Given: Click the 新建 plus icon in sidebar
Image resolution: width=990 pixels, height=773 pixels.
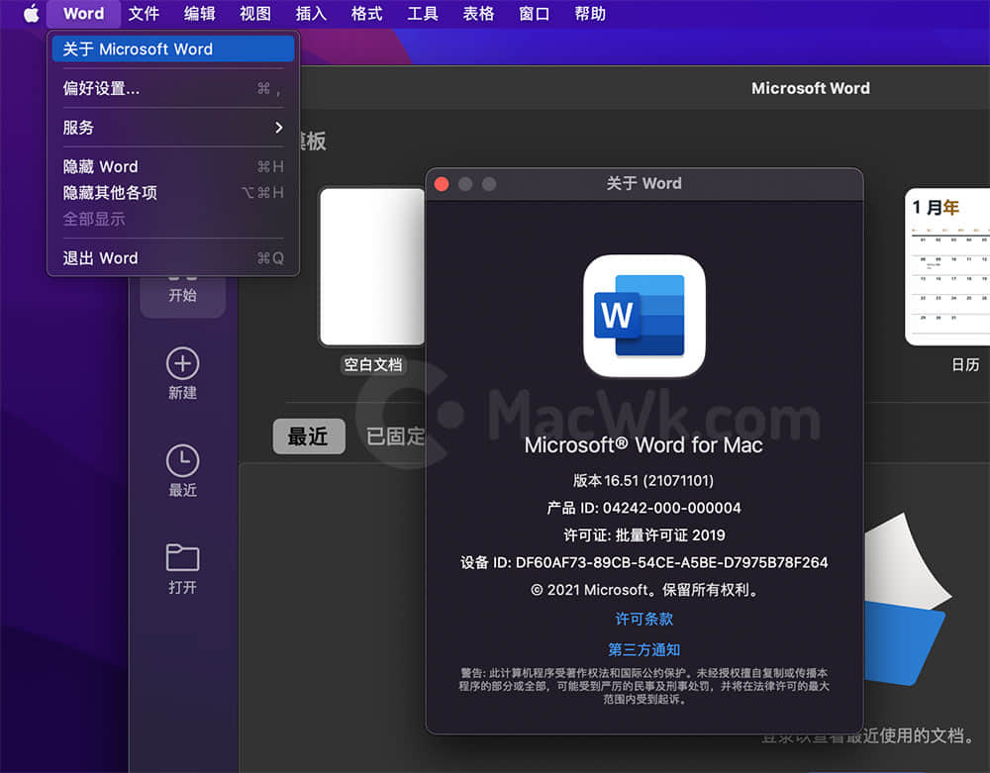Looking at the screenshot, I should coord(182,363).
